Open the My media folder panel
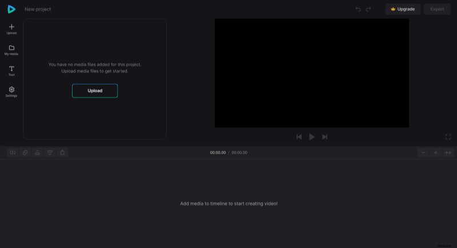 click(x=11, y=50)
